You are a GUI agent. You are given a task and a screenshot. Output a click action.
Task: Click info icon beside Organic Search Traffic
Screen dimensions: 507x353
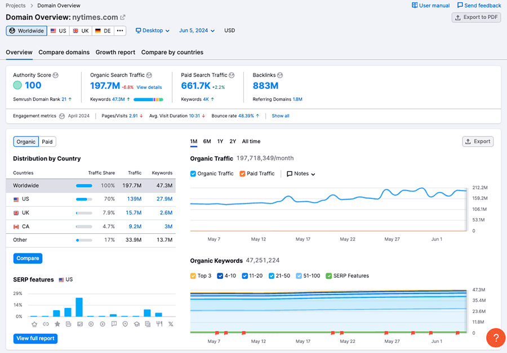pos(149,75)
